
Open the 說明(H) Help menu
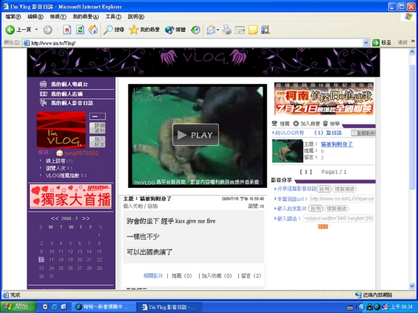click(x=136, y=17)
